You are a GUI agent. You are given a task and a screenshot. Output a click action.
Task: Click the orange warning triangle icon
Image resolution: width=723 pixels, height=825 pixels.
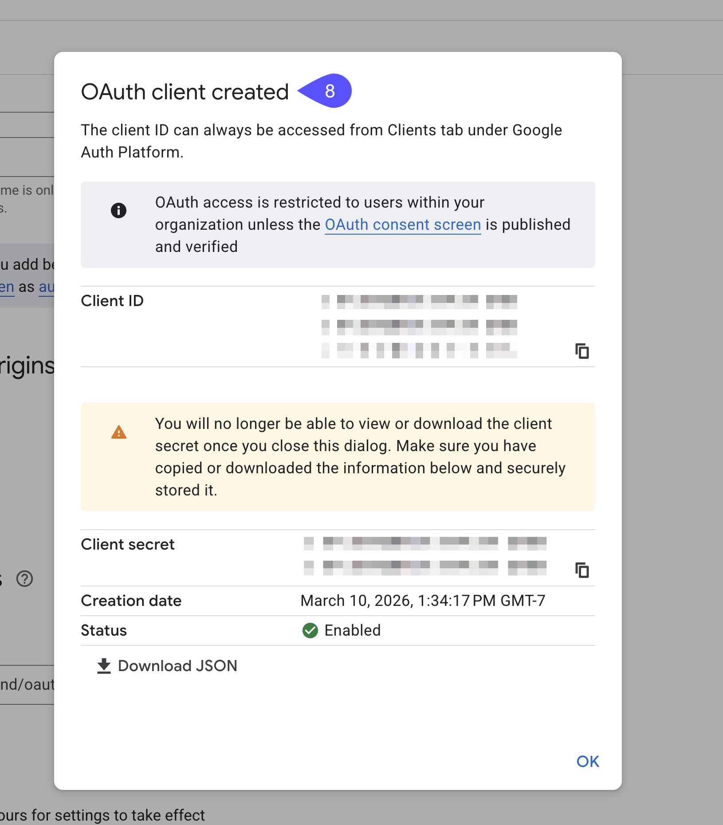coord(118,432)
